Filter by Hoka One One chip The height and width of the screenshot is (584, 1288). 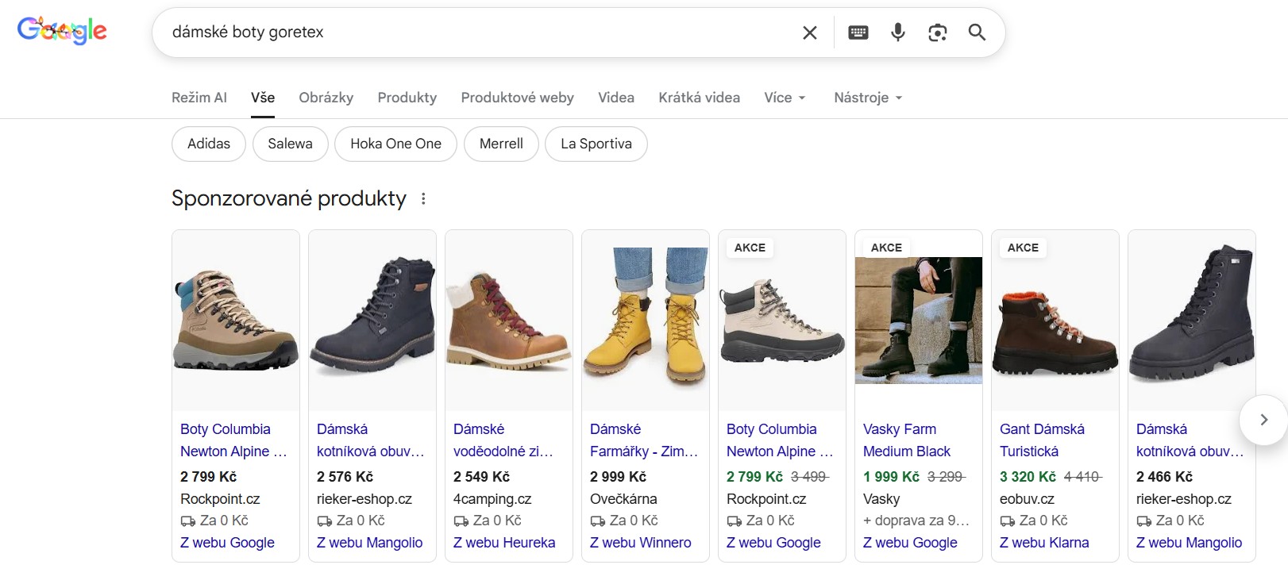(395, 144)
